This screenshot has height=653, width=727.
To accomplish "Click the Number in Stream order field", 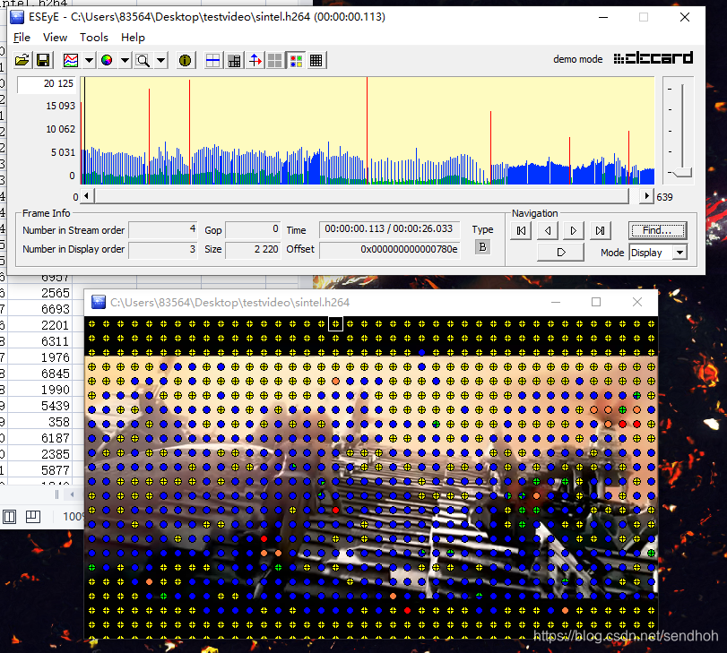I will [163, 229].
